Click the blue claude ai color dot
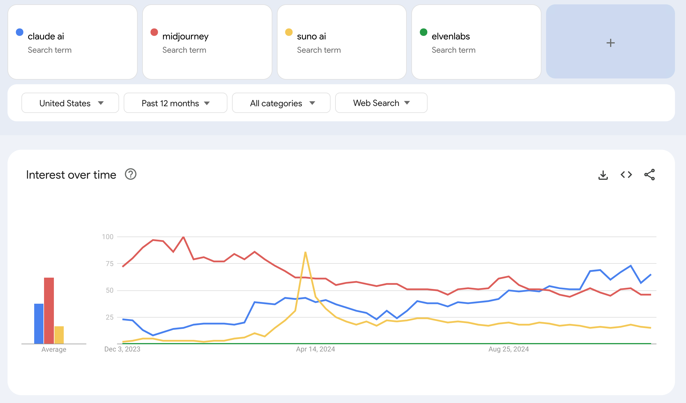Screen dimensions: 686x403 20,32
